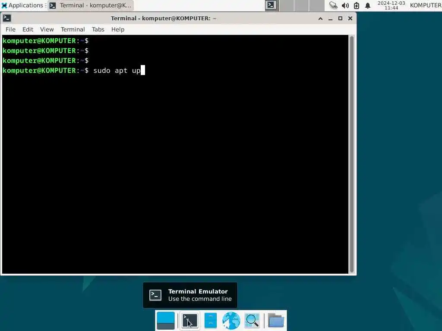
Task: Open the KOMPUTER user menu
Action: tap(425, 5)
